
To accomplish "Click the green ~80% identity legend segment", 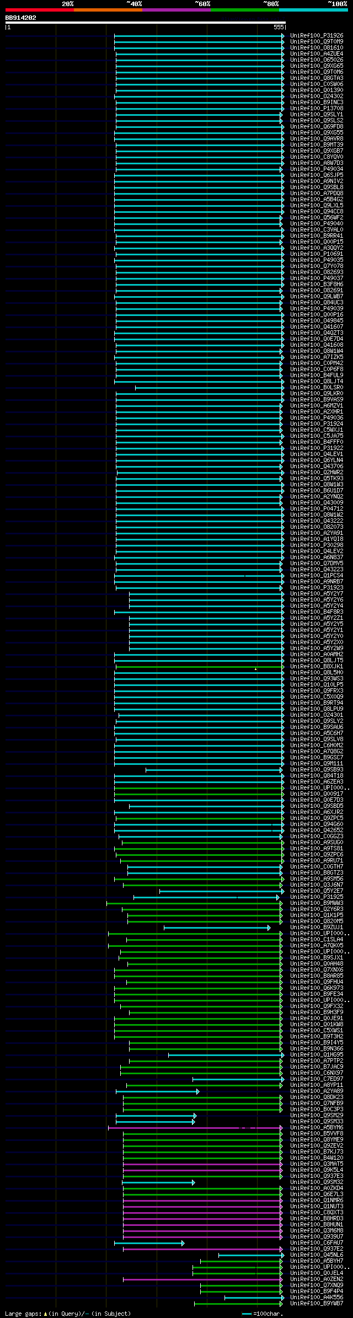I will 245,10.
